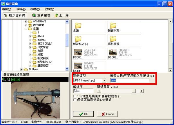Click the compression quality slider thumb

click(x=133, y=91)
